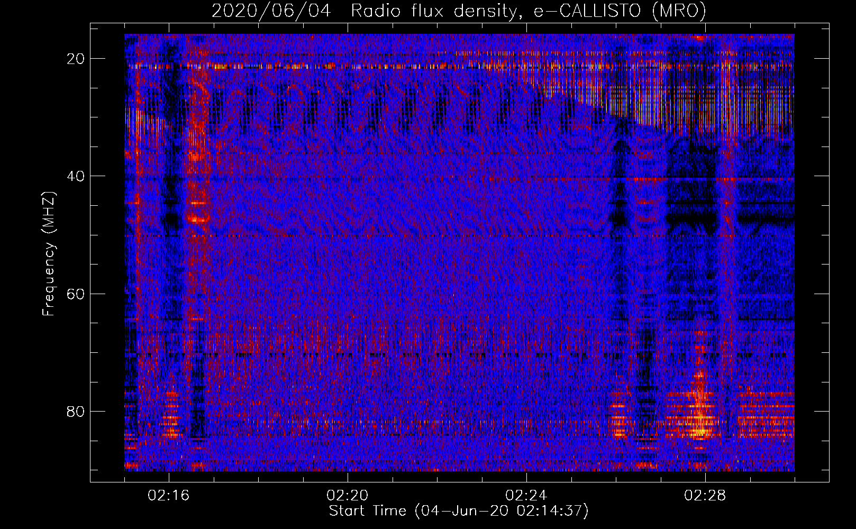856x529 pixels.
Task: Click the plot title mentioning e-CALLISTO (MRO)
Action: click(459, 11)
